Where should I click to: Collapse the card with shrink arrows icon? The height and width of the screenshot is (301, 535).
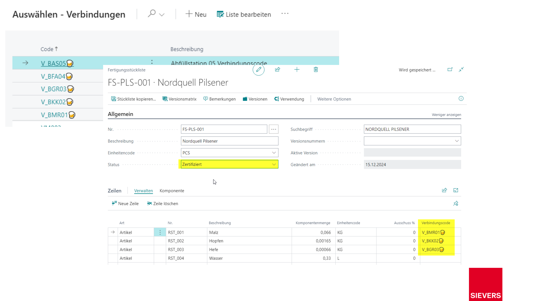click(x=461, y=69)
